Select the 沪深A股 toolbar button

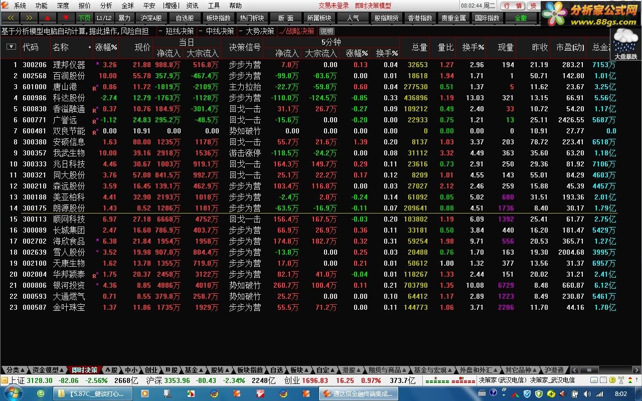coord(151,18)
